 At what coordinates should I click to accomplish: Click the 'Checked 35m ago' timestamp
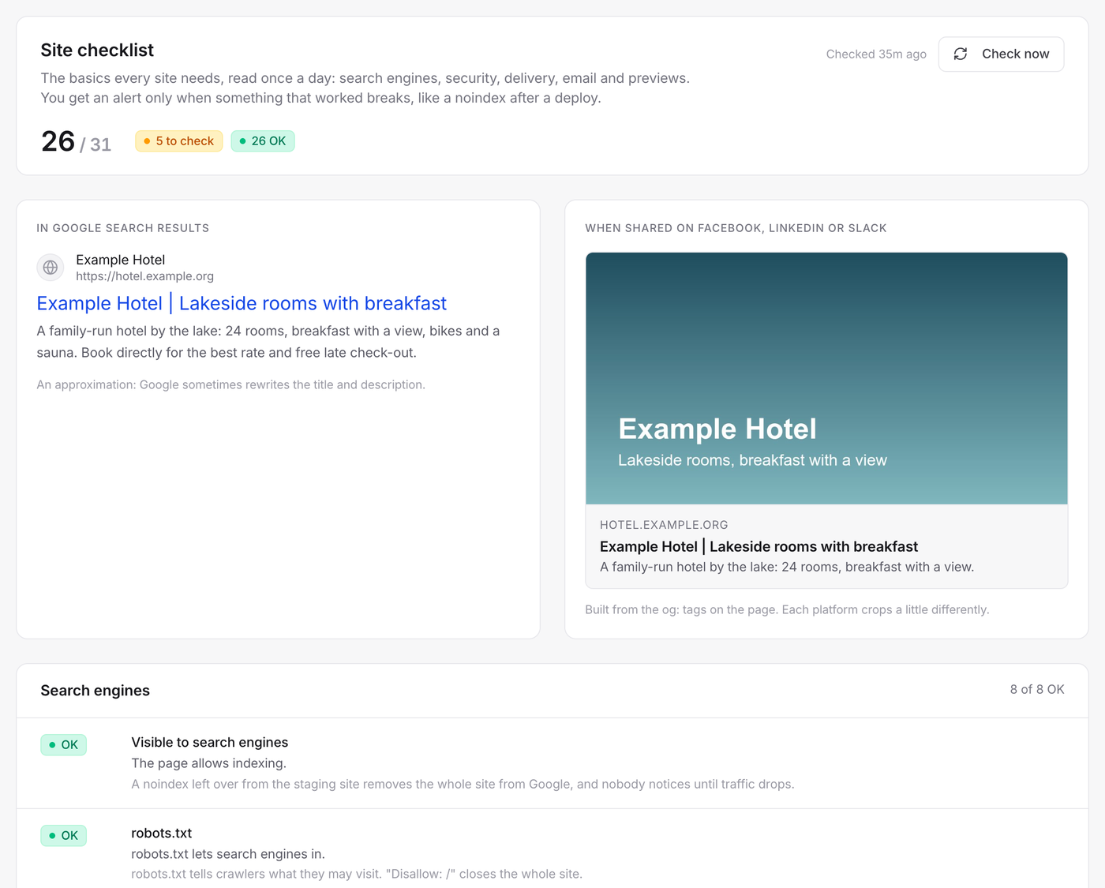876,54
